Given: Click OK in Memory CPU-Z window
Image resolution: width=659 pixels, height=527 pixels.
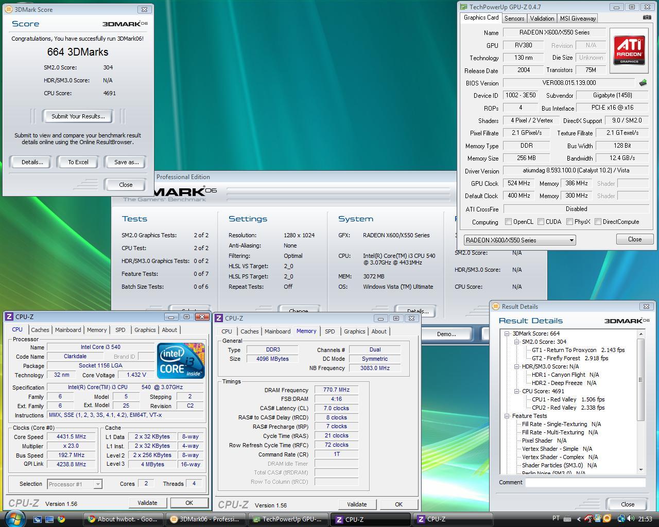Looking at the screenshot, I should [x=398, y=504].
